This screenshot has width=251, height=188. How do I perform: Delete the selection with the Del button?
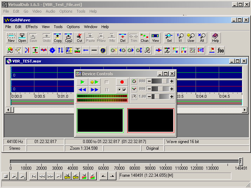pos(123,38)
